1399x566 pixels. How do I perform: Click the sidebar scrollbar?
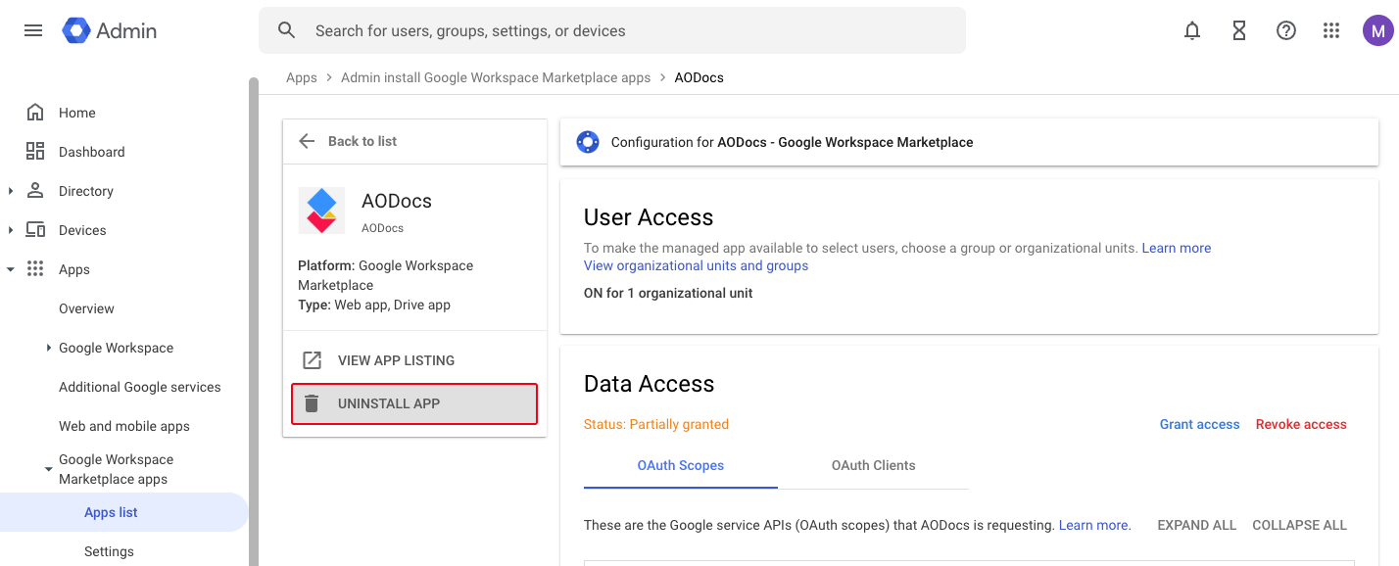coord(254,321)
